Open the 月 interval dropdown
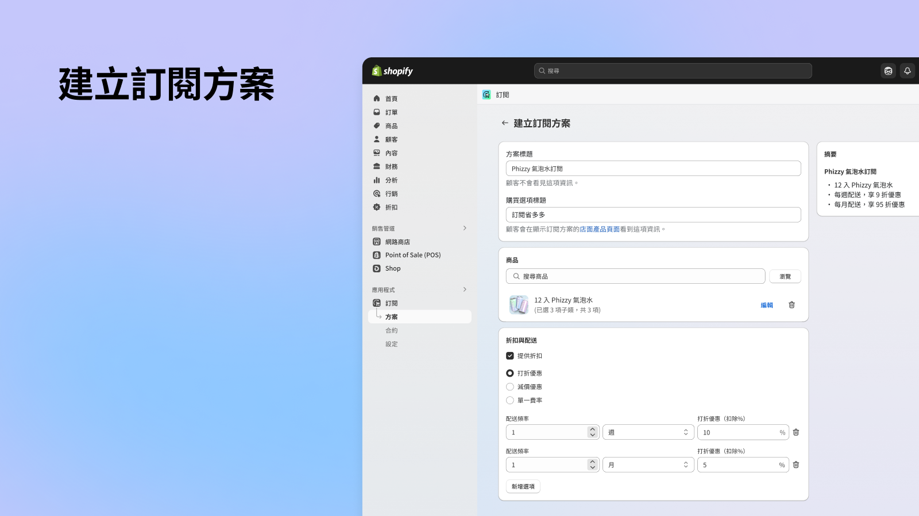The height and width of the screenshot is (516, 919). (648, 465)
